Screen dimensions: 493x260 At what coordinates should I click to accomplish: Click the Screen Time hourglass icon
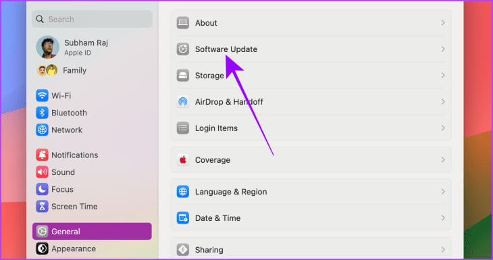click(42, 206)
